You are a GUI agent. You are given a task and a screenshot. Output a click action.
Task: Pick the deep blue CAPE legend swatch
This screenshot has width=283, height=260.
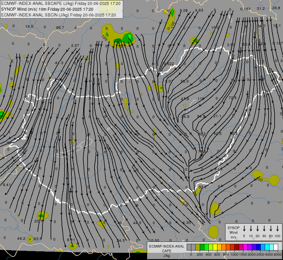click(x=258, y=247)
